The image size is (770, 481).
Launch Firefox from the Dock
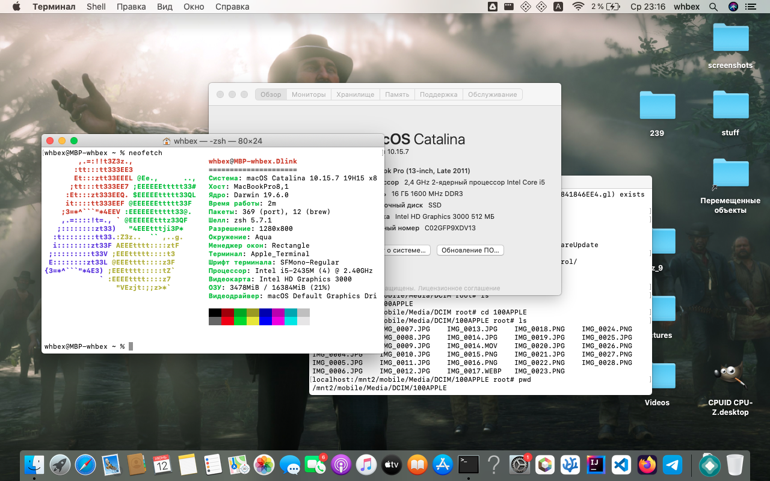647,465
